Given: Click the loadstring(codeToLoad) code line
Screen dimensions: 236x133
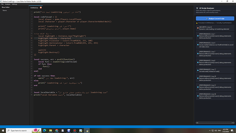Looking at the screenshot, I should (58, 62).
